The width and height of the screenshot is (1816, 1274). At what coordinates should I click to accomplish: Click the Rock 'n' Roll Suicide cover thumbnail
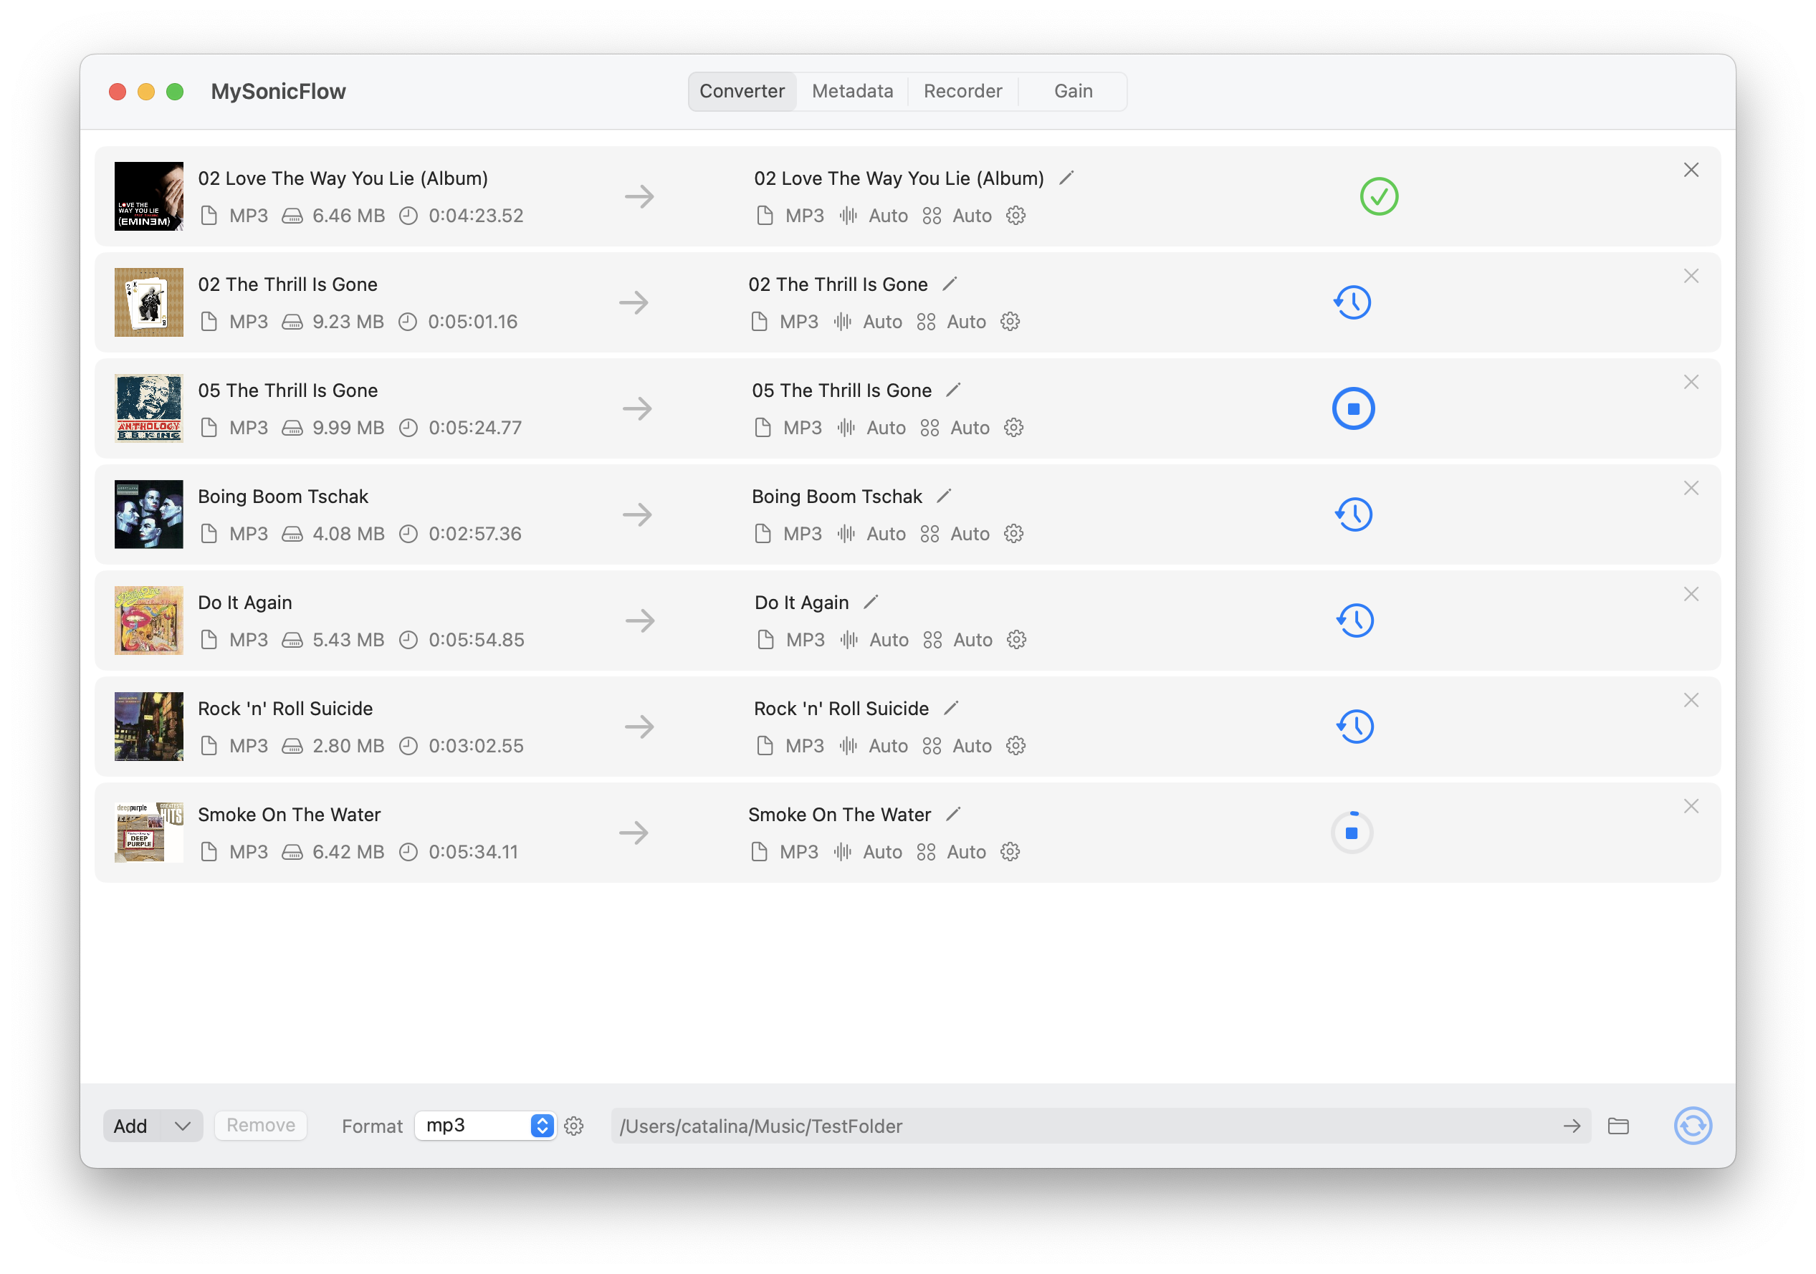tap(148, 726)
